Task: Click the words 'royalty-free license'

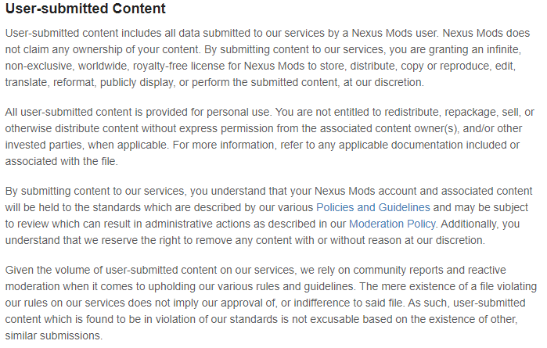Action: click(178, 66)
